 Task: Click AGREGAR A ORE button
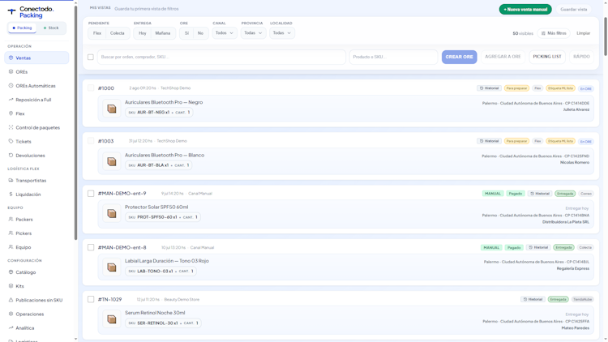(503, 57)
